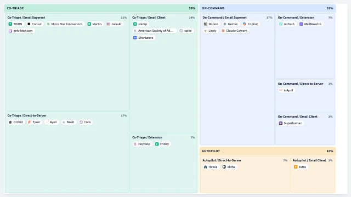Click the Howie logo icon
This screenshot has width=351, height=197.
point(206,167)
